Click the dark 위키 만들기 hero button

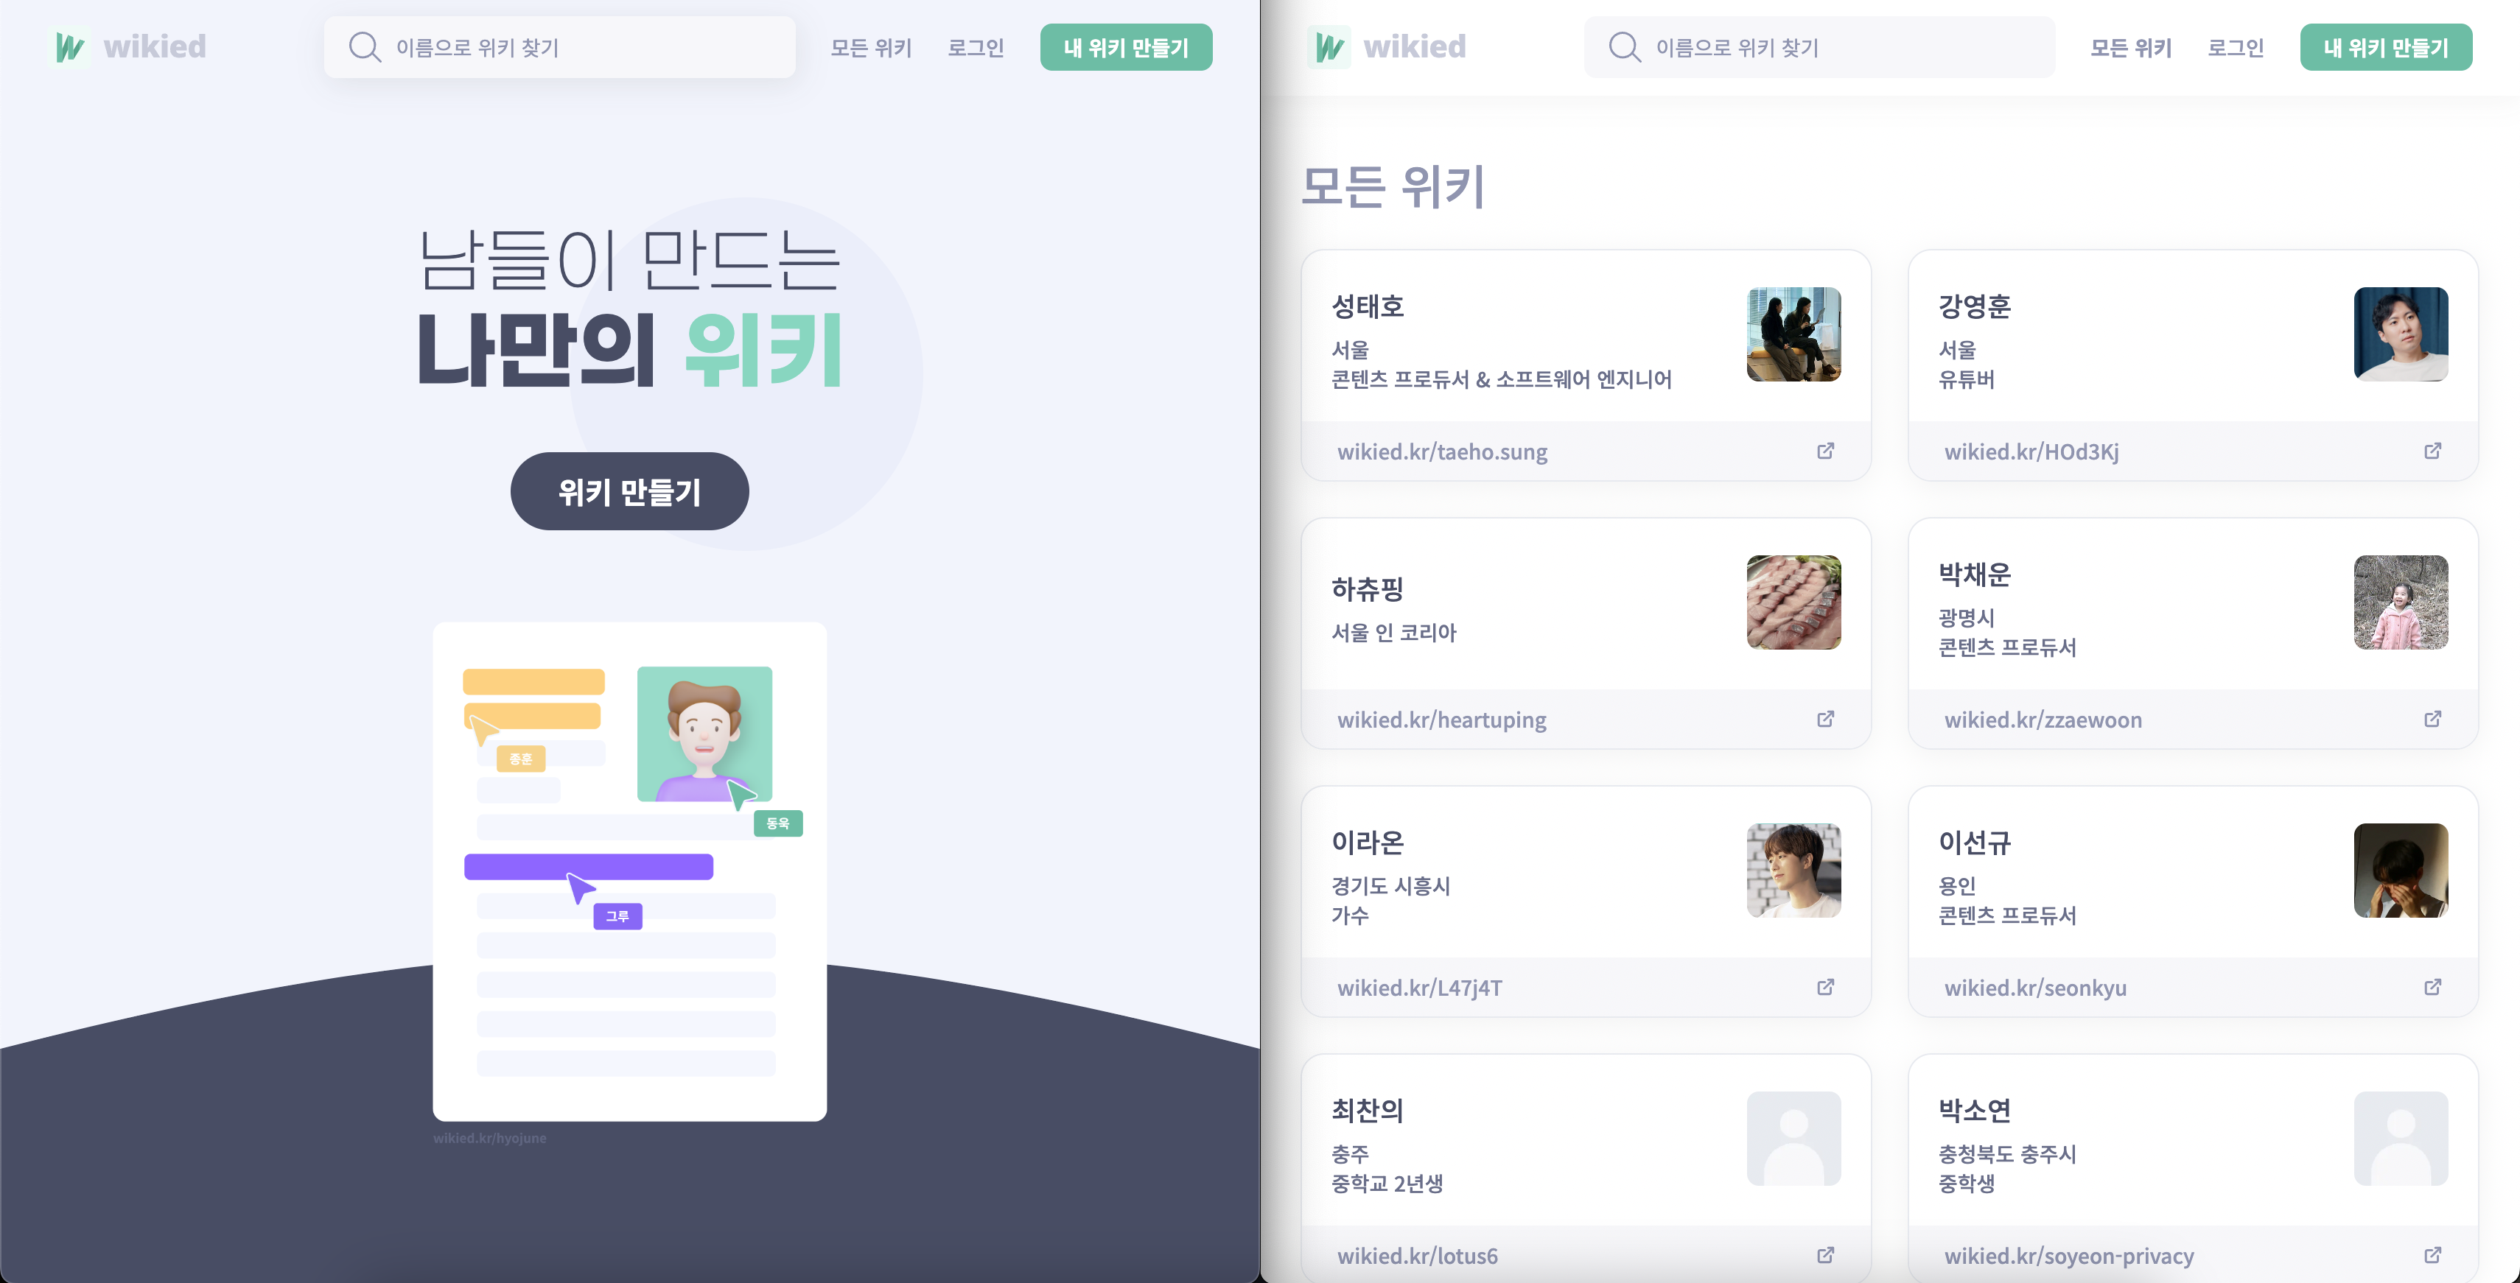click(x=629, y=491)
